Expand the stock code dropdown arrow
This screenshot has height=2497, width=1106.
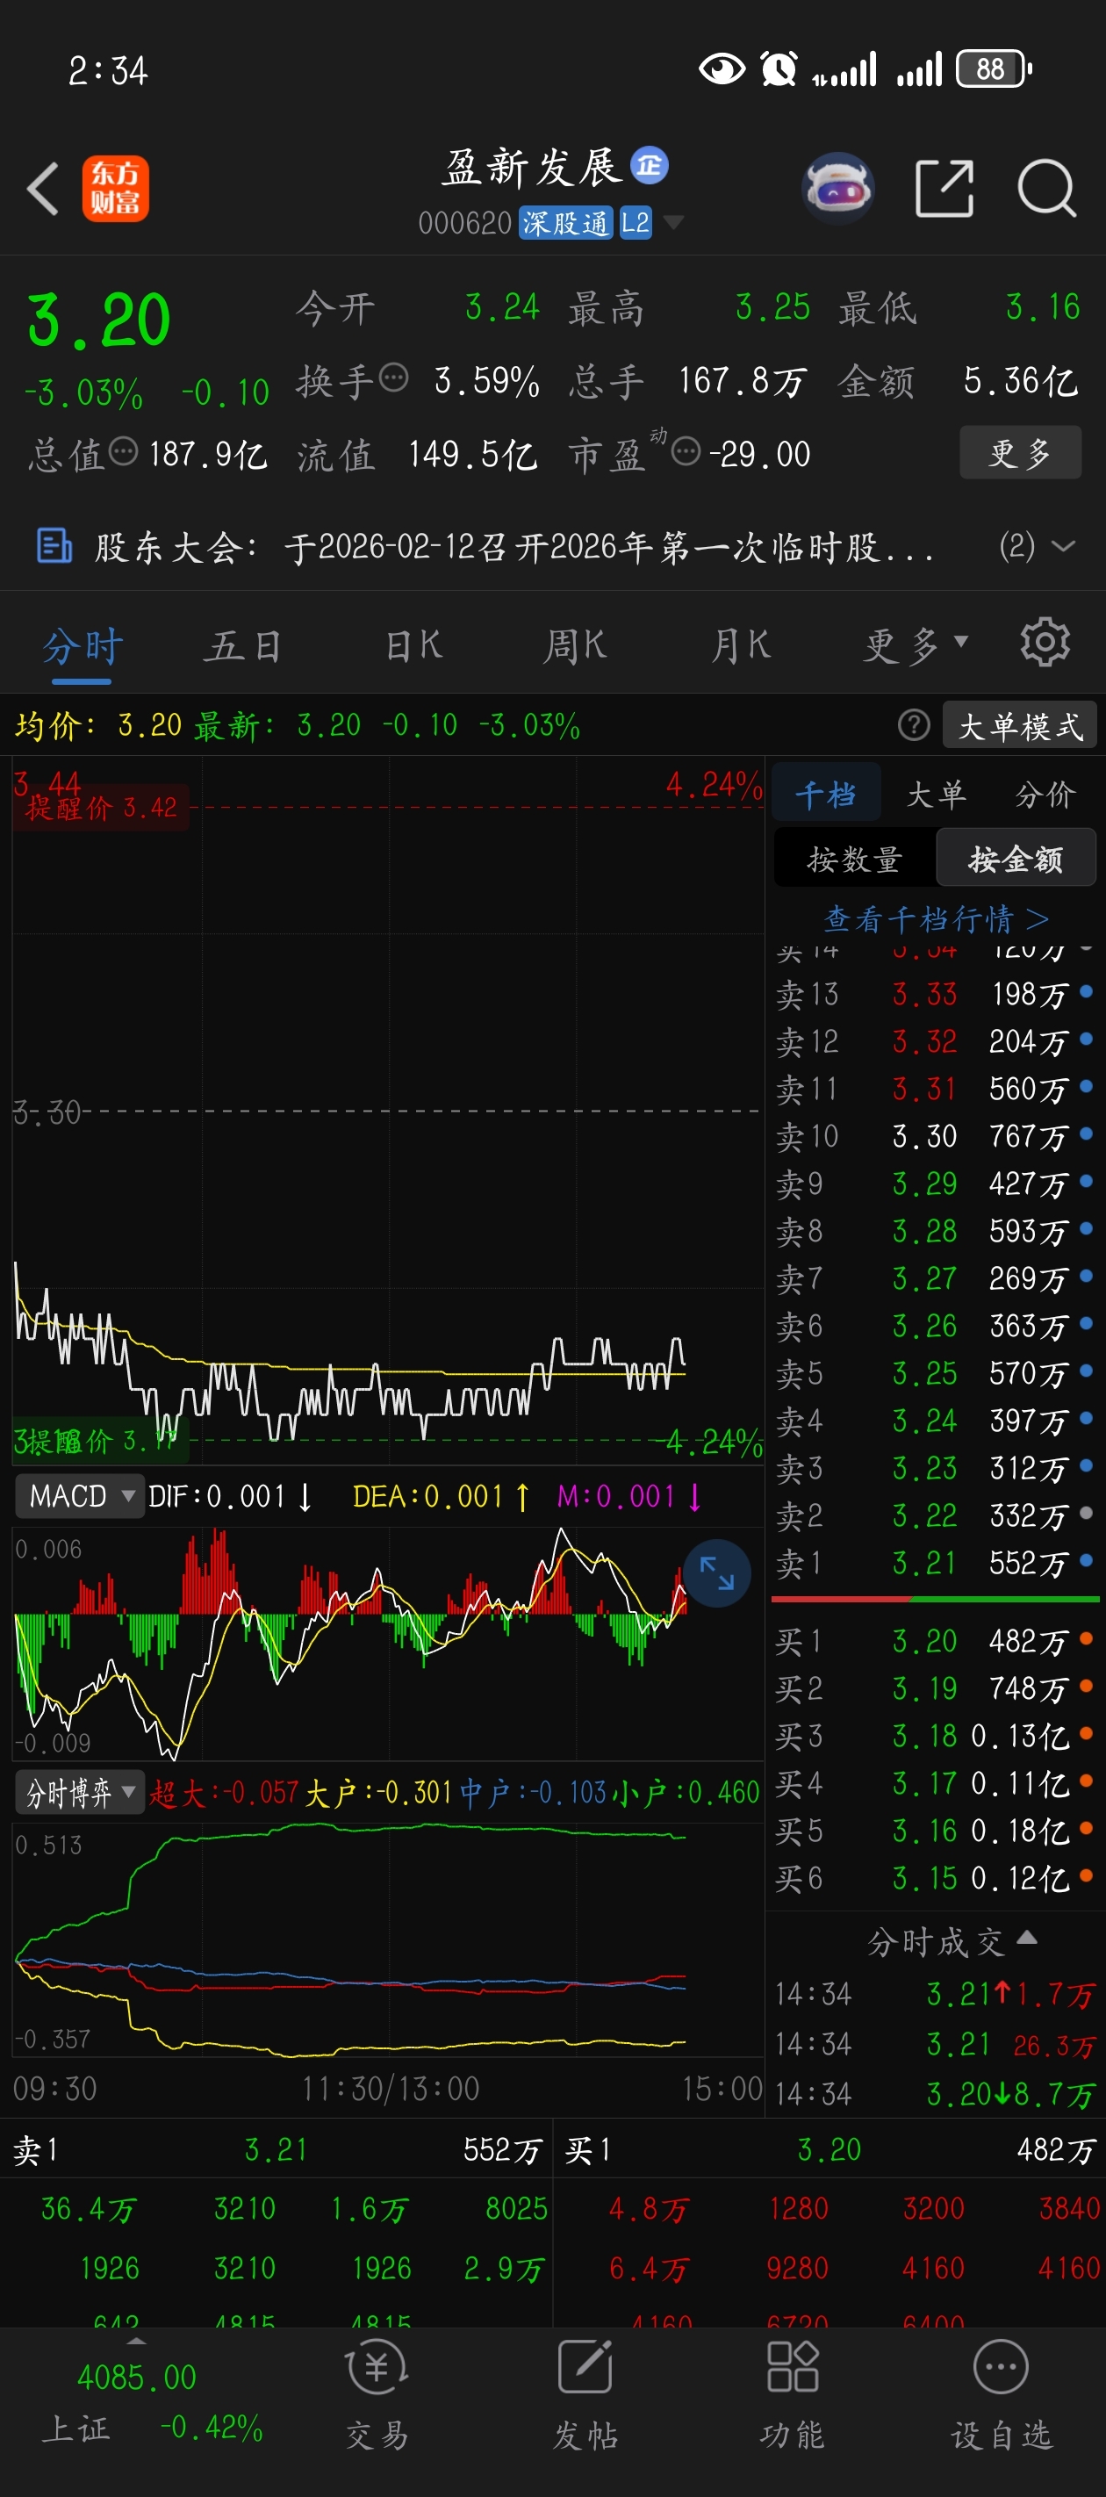[x=672, y=223]
